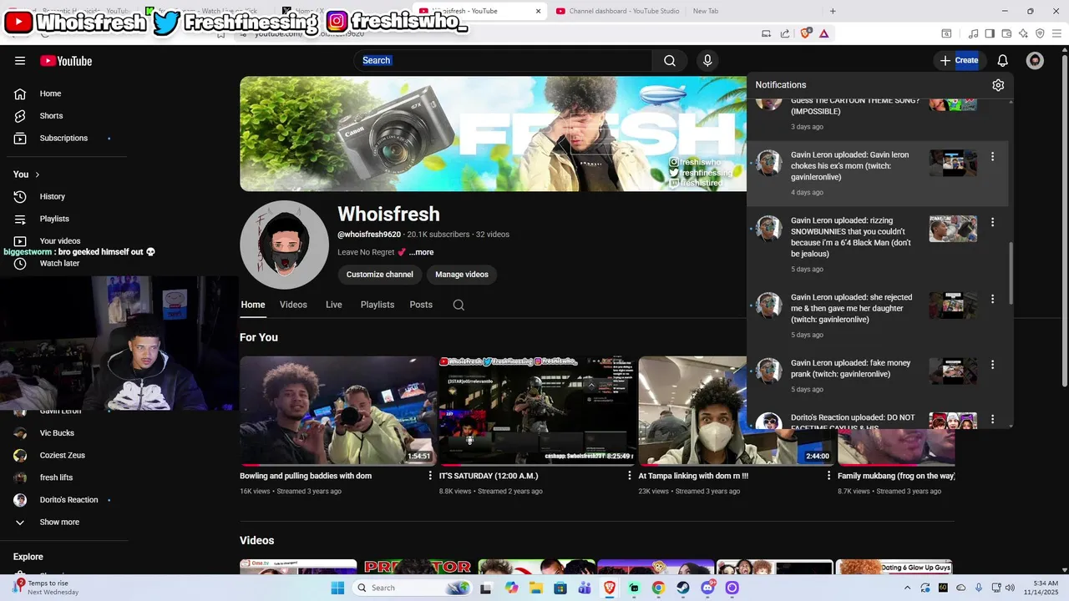
Task: Open notification settings gear
Action: [998, 85]
